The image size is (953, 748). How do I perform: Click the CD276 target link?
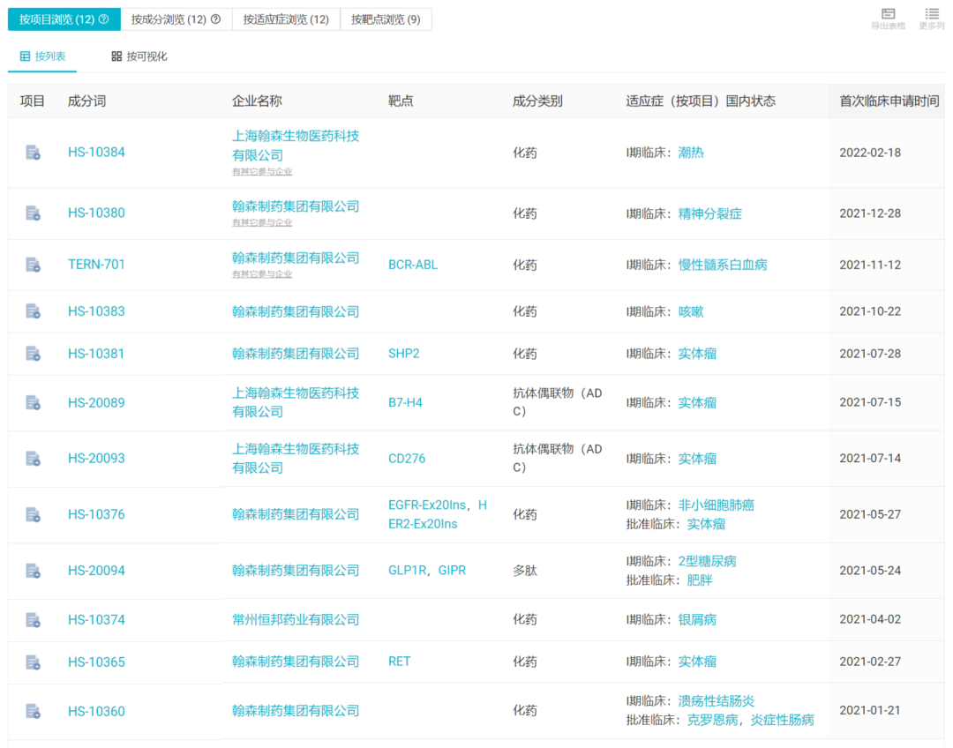[x=407, y=459]
